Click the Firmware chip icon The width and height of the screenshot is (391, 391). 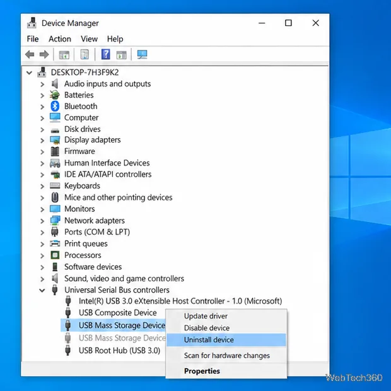pos(55,151)
